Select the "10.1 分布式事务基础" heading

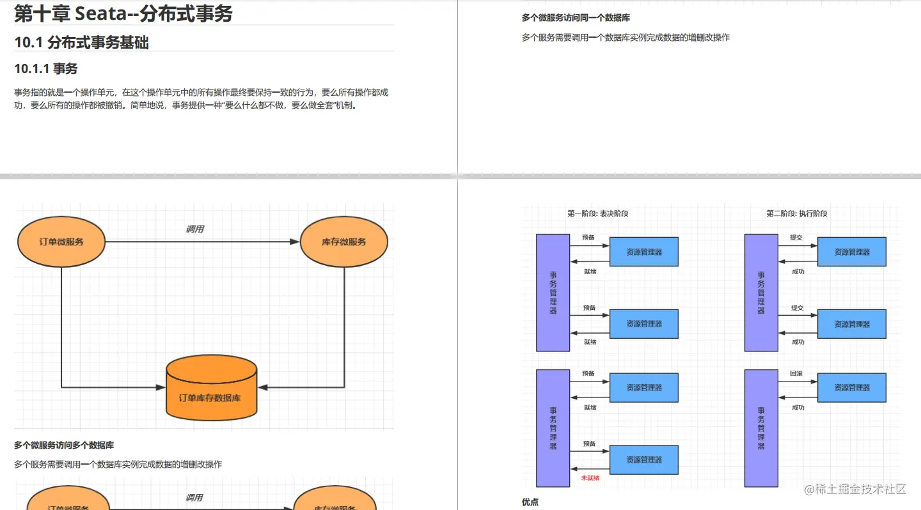(x=82, y=43)
